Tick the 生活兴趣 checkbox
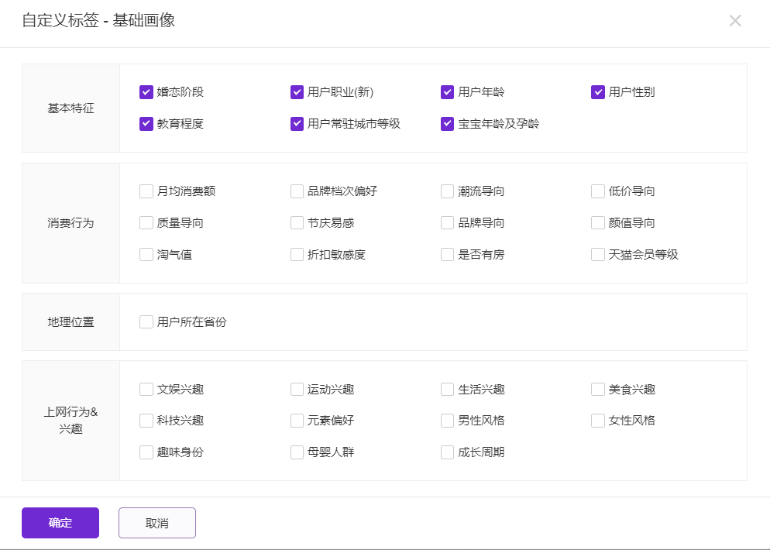 (x=447, y=390)
